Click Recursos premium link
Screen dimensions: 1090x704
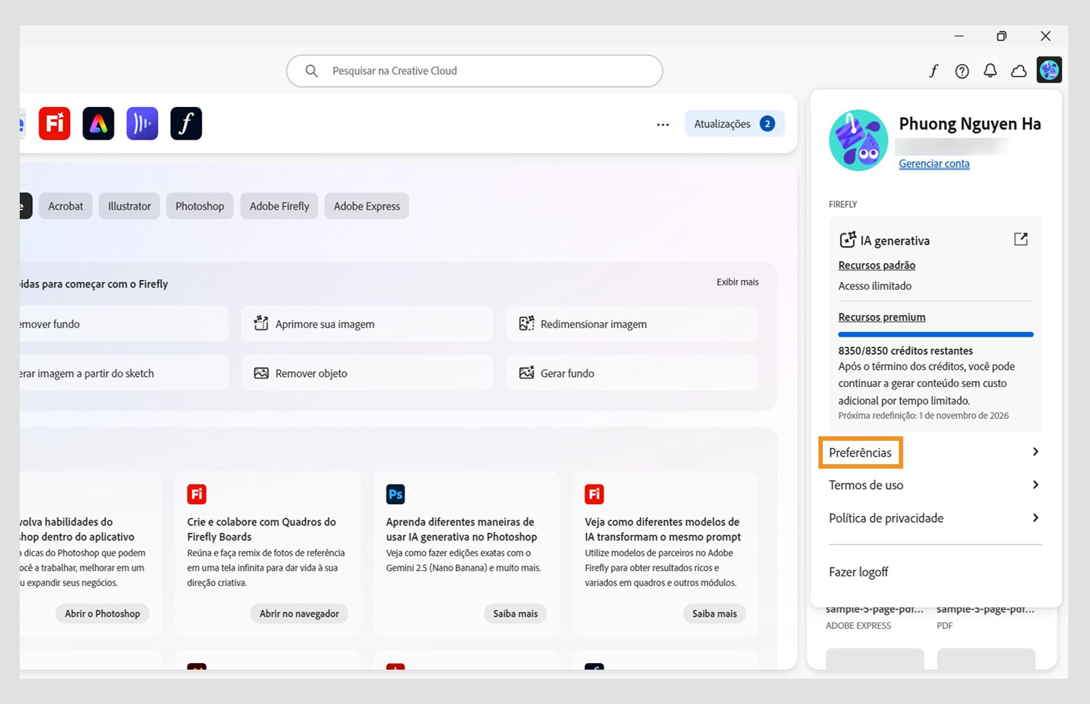coord(882,317)
